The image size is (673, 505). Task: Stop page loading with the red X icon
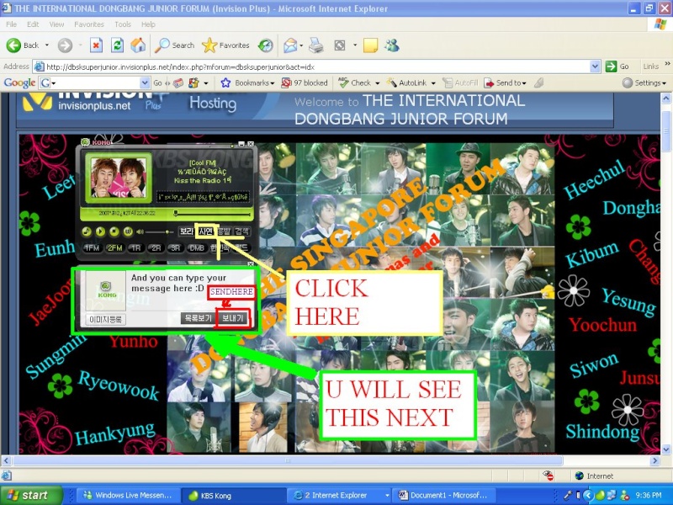click(x=96, y=45)
